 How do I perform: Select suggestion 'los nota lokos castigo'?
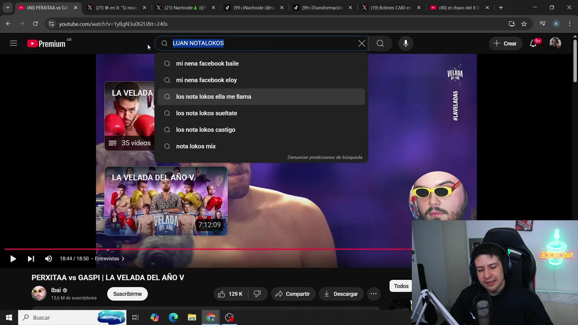(261, 130)
